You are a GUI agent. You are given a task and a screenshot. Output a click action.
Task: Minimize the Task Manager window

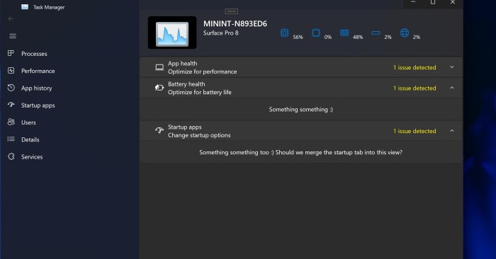coord(413,3)
